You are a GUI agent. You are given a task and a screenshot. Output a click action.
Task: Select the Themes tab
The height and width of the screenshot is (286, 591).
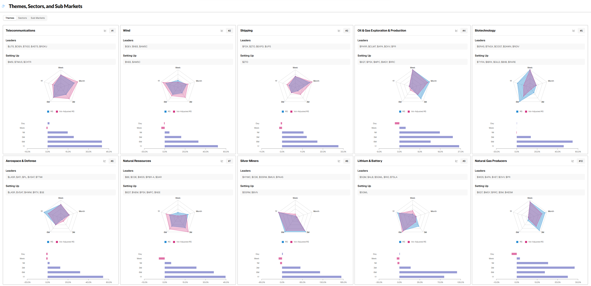pyautogui.click(x=10, y=18)
